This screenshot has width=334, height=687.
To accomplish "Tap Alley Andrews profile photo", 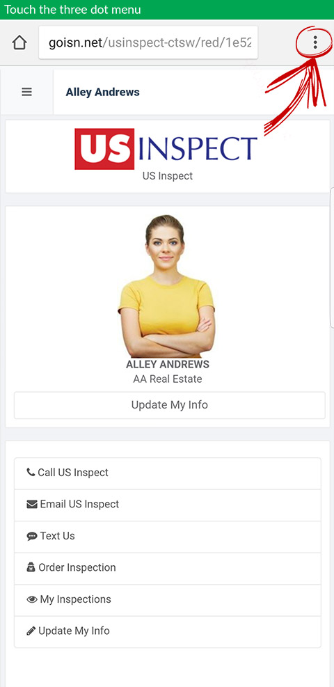I will click(x=167, y=286).
